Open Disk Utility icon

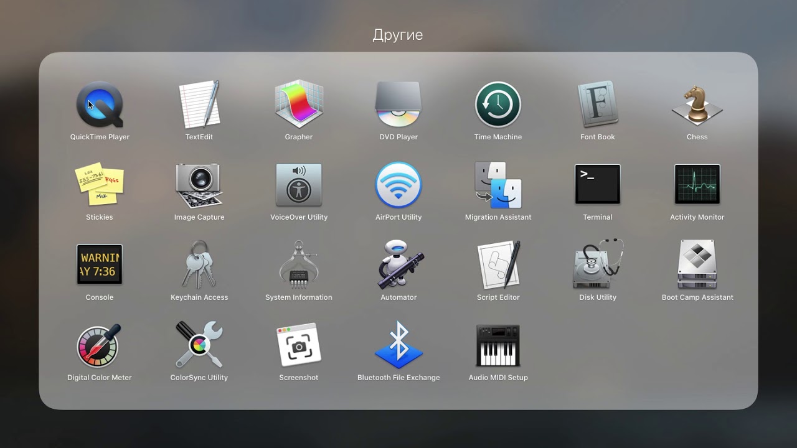click(598, 264)
